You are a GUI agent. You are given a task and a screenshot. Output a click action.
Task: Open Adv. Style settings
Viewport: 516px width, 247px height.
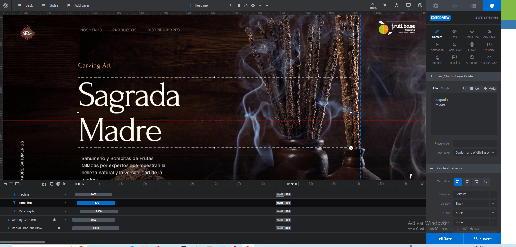pos(489,34)
